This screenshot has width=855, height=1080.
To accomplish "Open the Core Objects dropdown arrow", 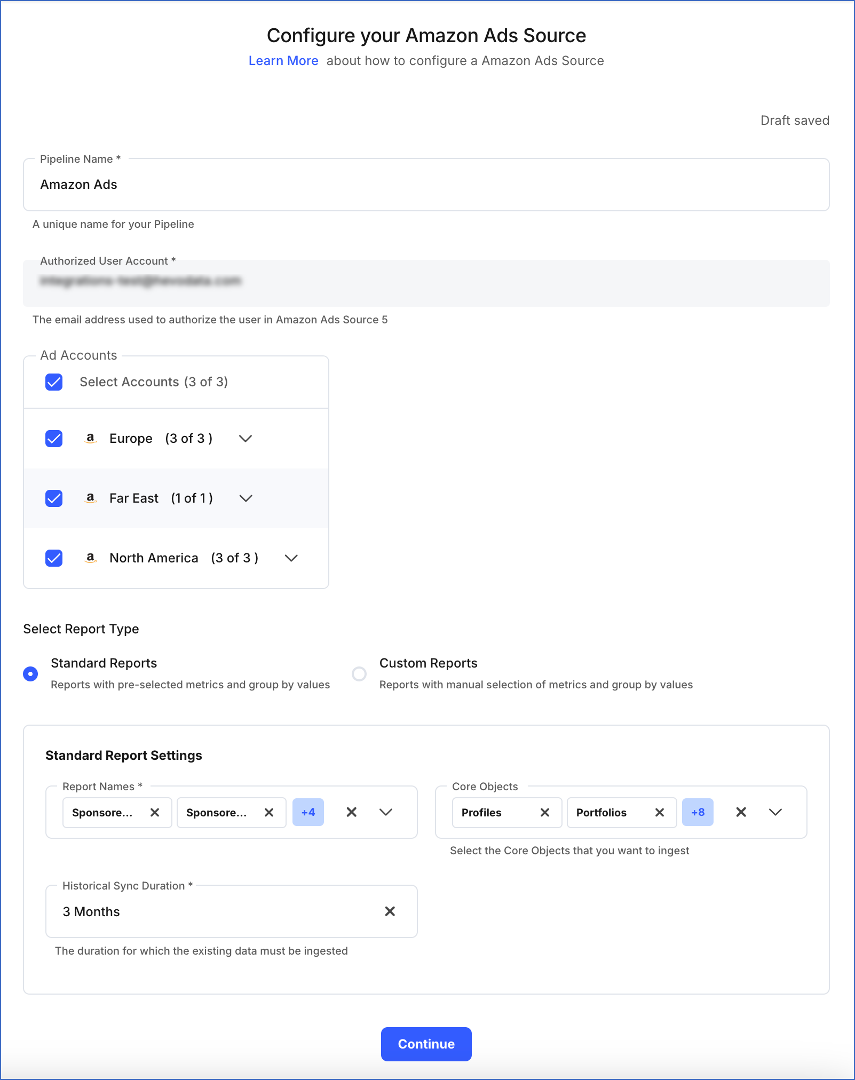I will pyautogui.click(x=775, y=812).
